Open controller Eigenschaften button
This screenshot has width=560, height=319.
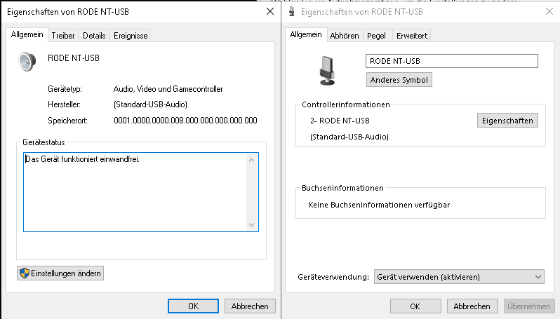(507, 121)
